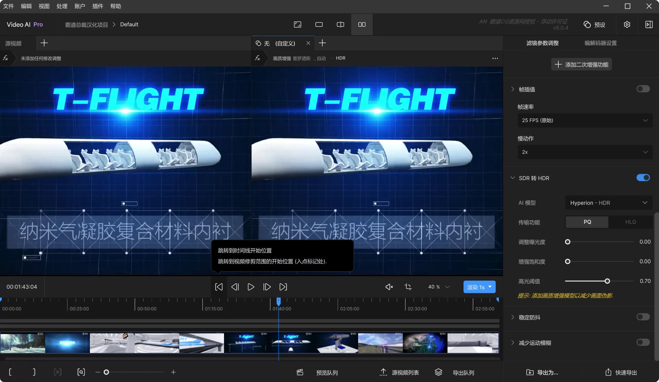Image resolution: width=659 pixels, height=382 pixels.
Task: Collapse the SDR 转 HDR section
Action: point(513,178)
